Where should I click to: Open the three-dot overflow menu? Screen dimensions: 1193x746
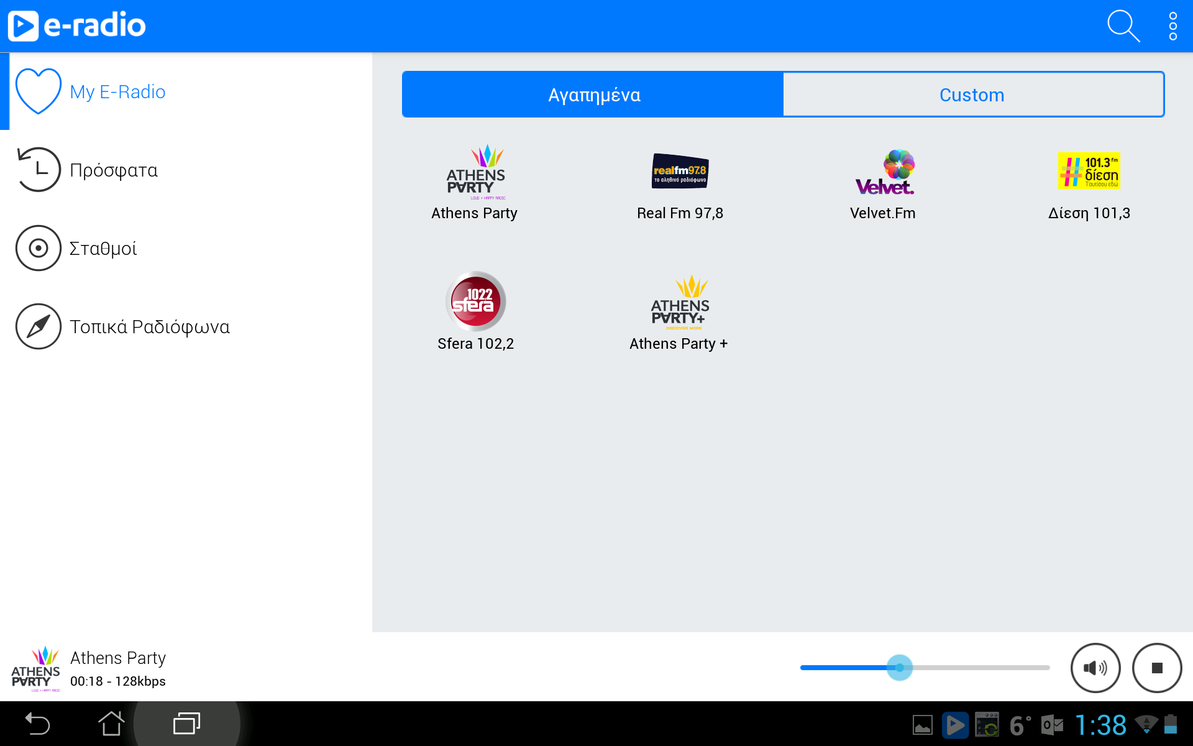coord(1172,26)
